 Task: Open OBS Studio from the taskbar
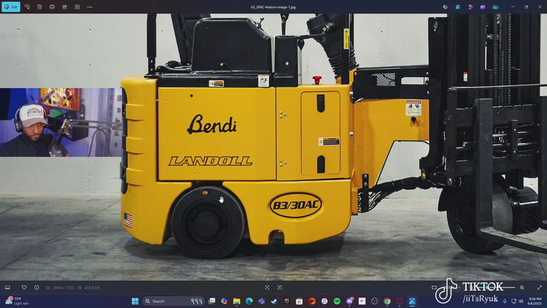pos(375,301)
